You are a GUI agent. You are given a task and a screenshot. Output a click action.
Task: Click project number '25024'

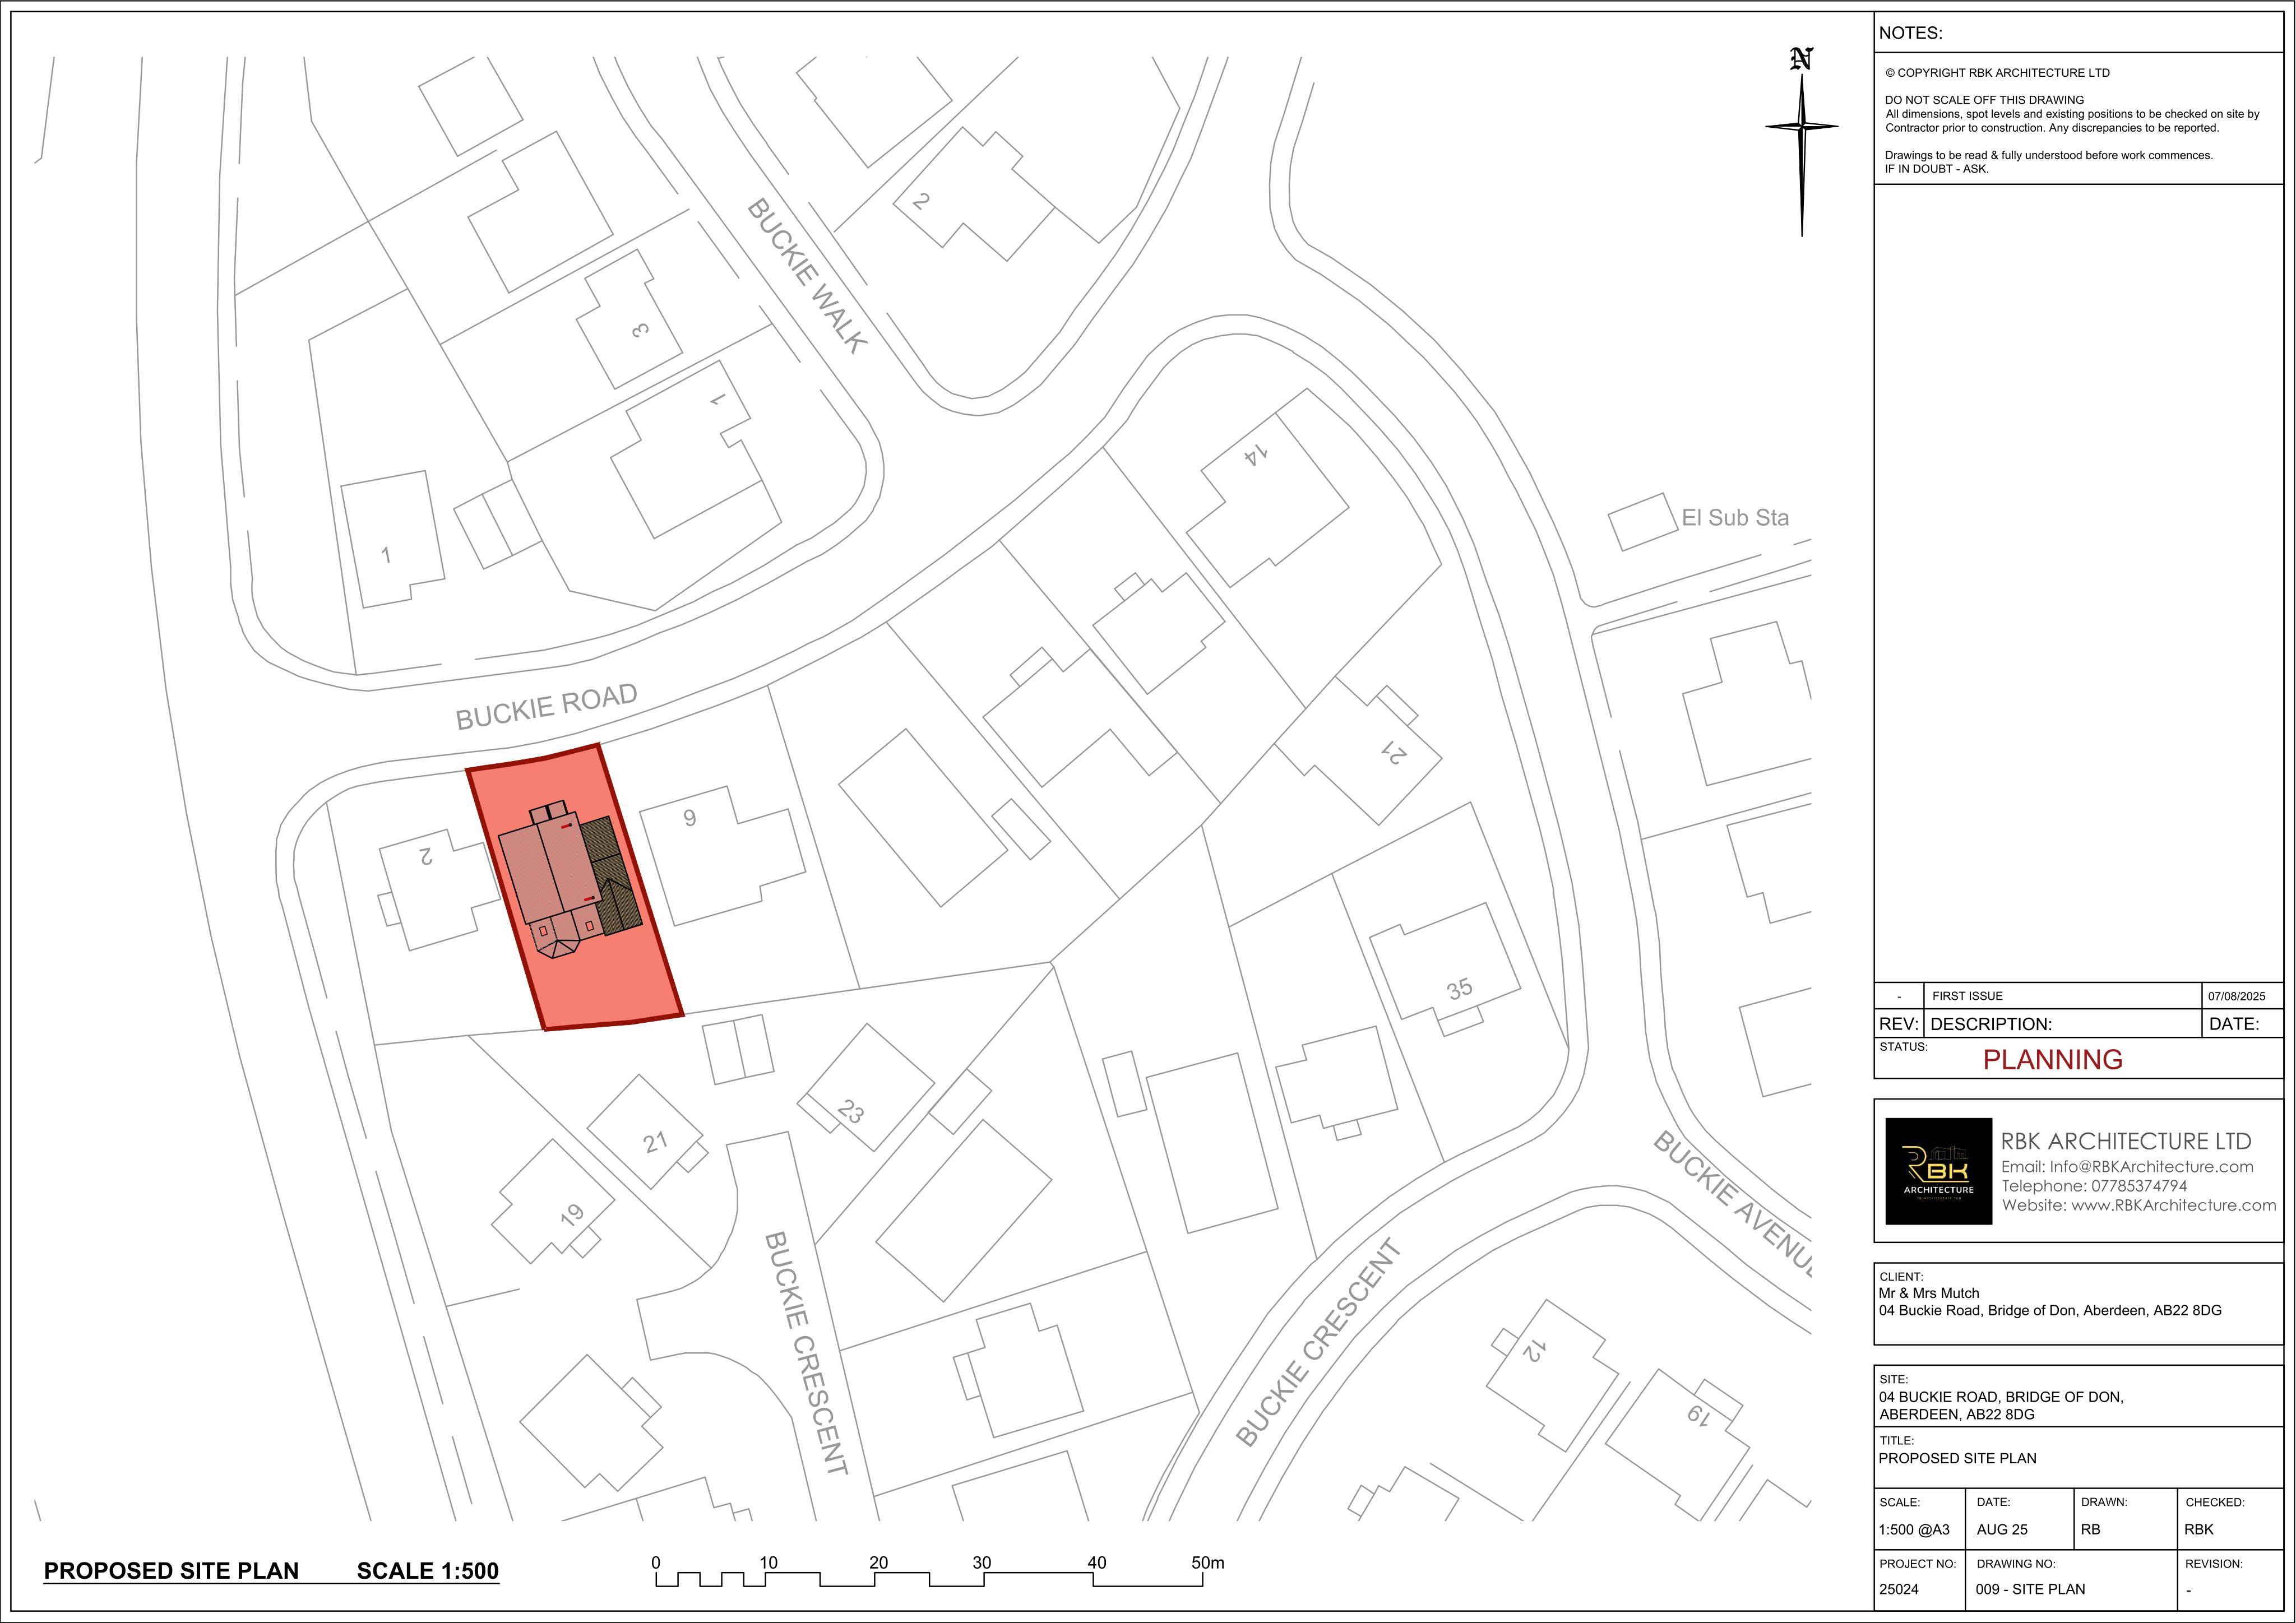coord(1899,1589)
